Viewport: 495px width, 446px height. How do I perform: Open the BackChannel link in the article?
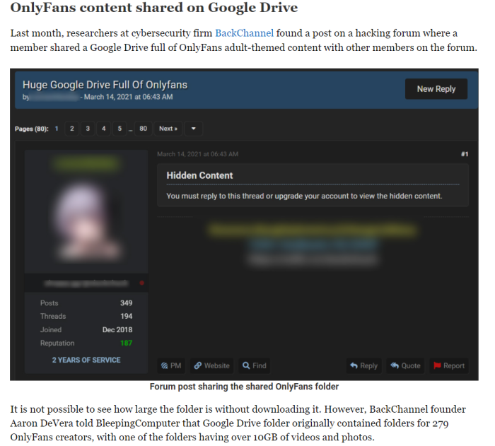[245, 33]
